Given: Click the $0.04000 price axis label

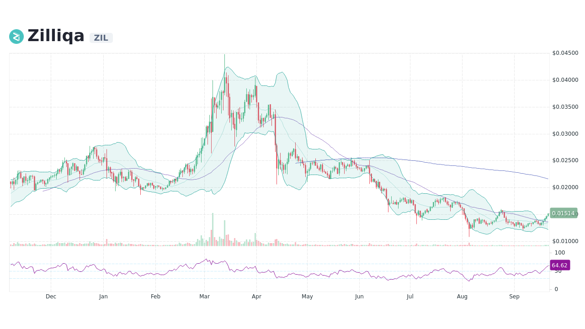Looking at the screenshot, I should (565, 80).
